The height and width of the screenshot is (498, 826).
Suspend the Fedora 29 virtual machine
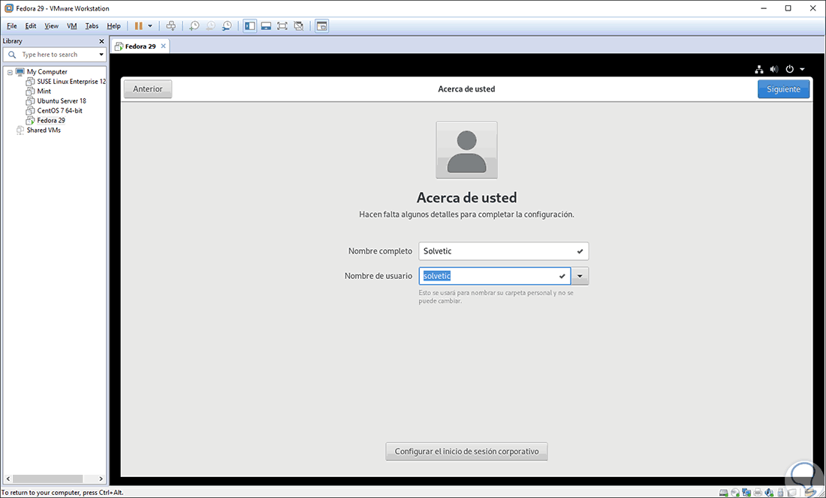(138, 25)
